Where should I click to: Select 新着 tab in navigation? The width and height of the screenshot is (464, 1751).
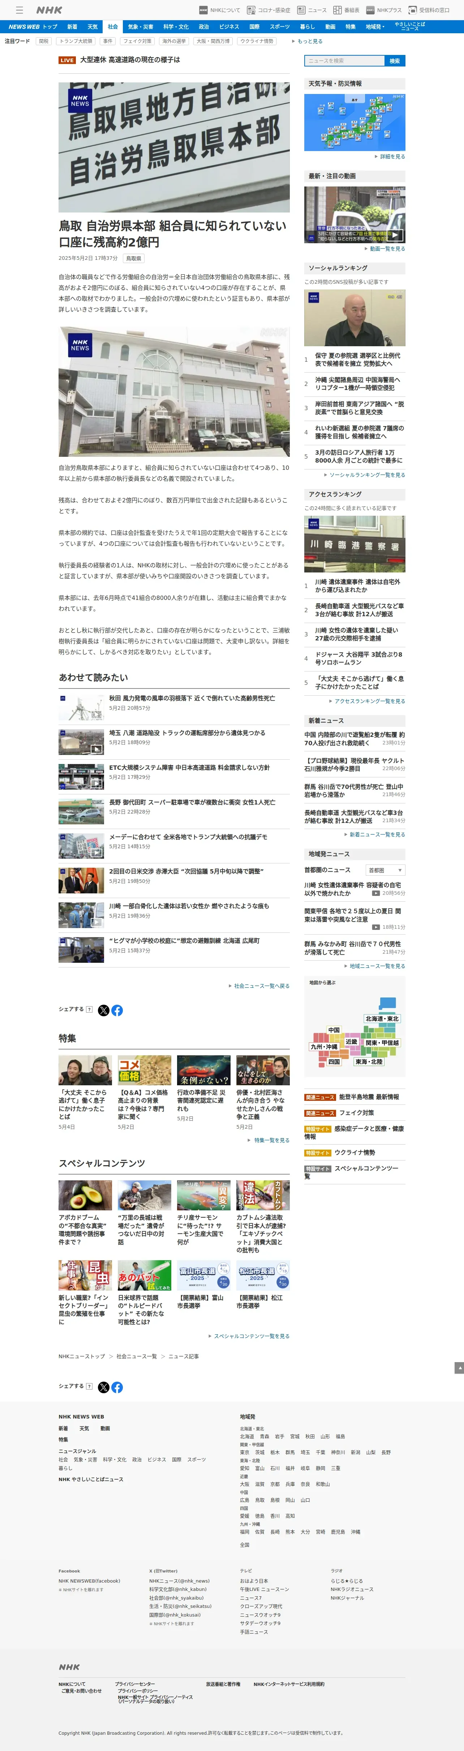[72, 26]
